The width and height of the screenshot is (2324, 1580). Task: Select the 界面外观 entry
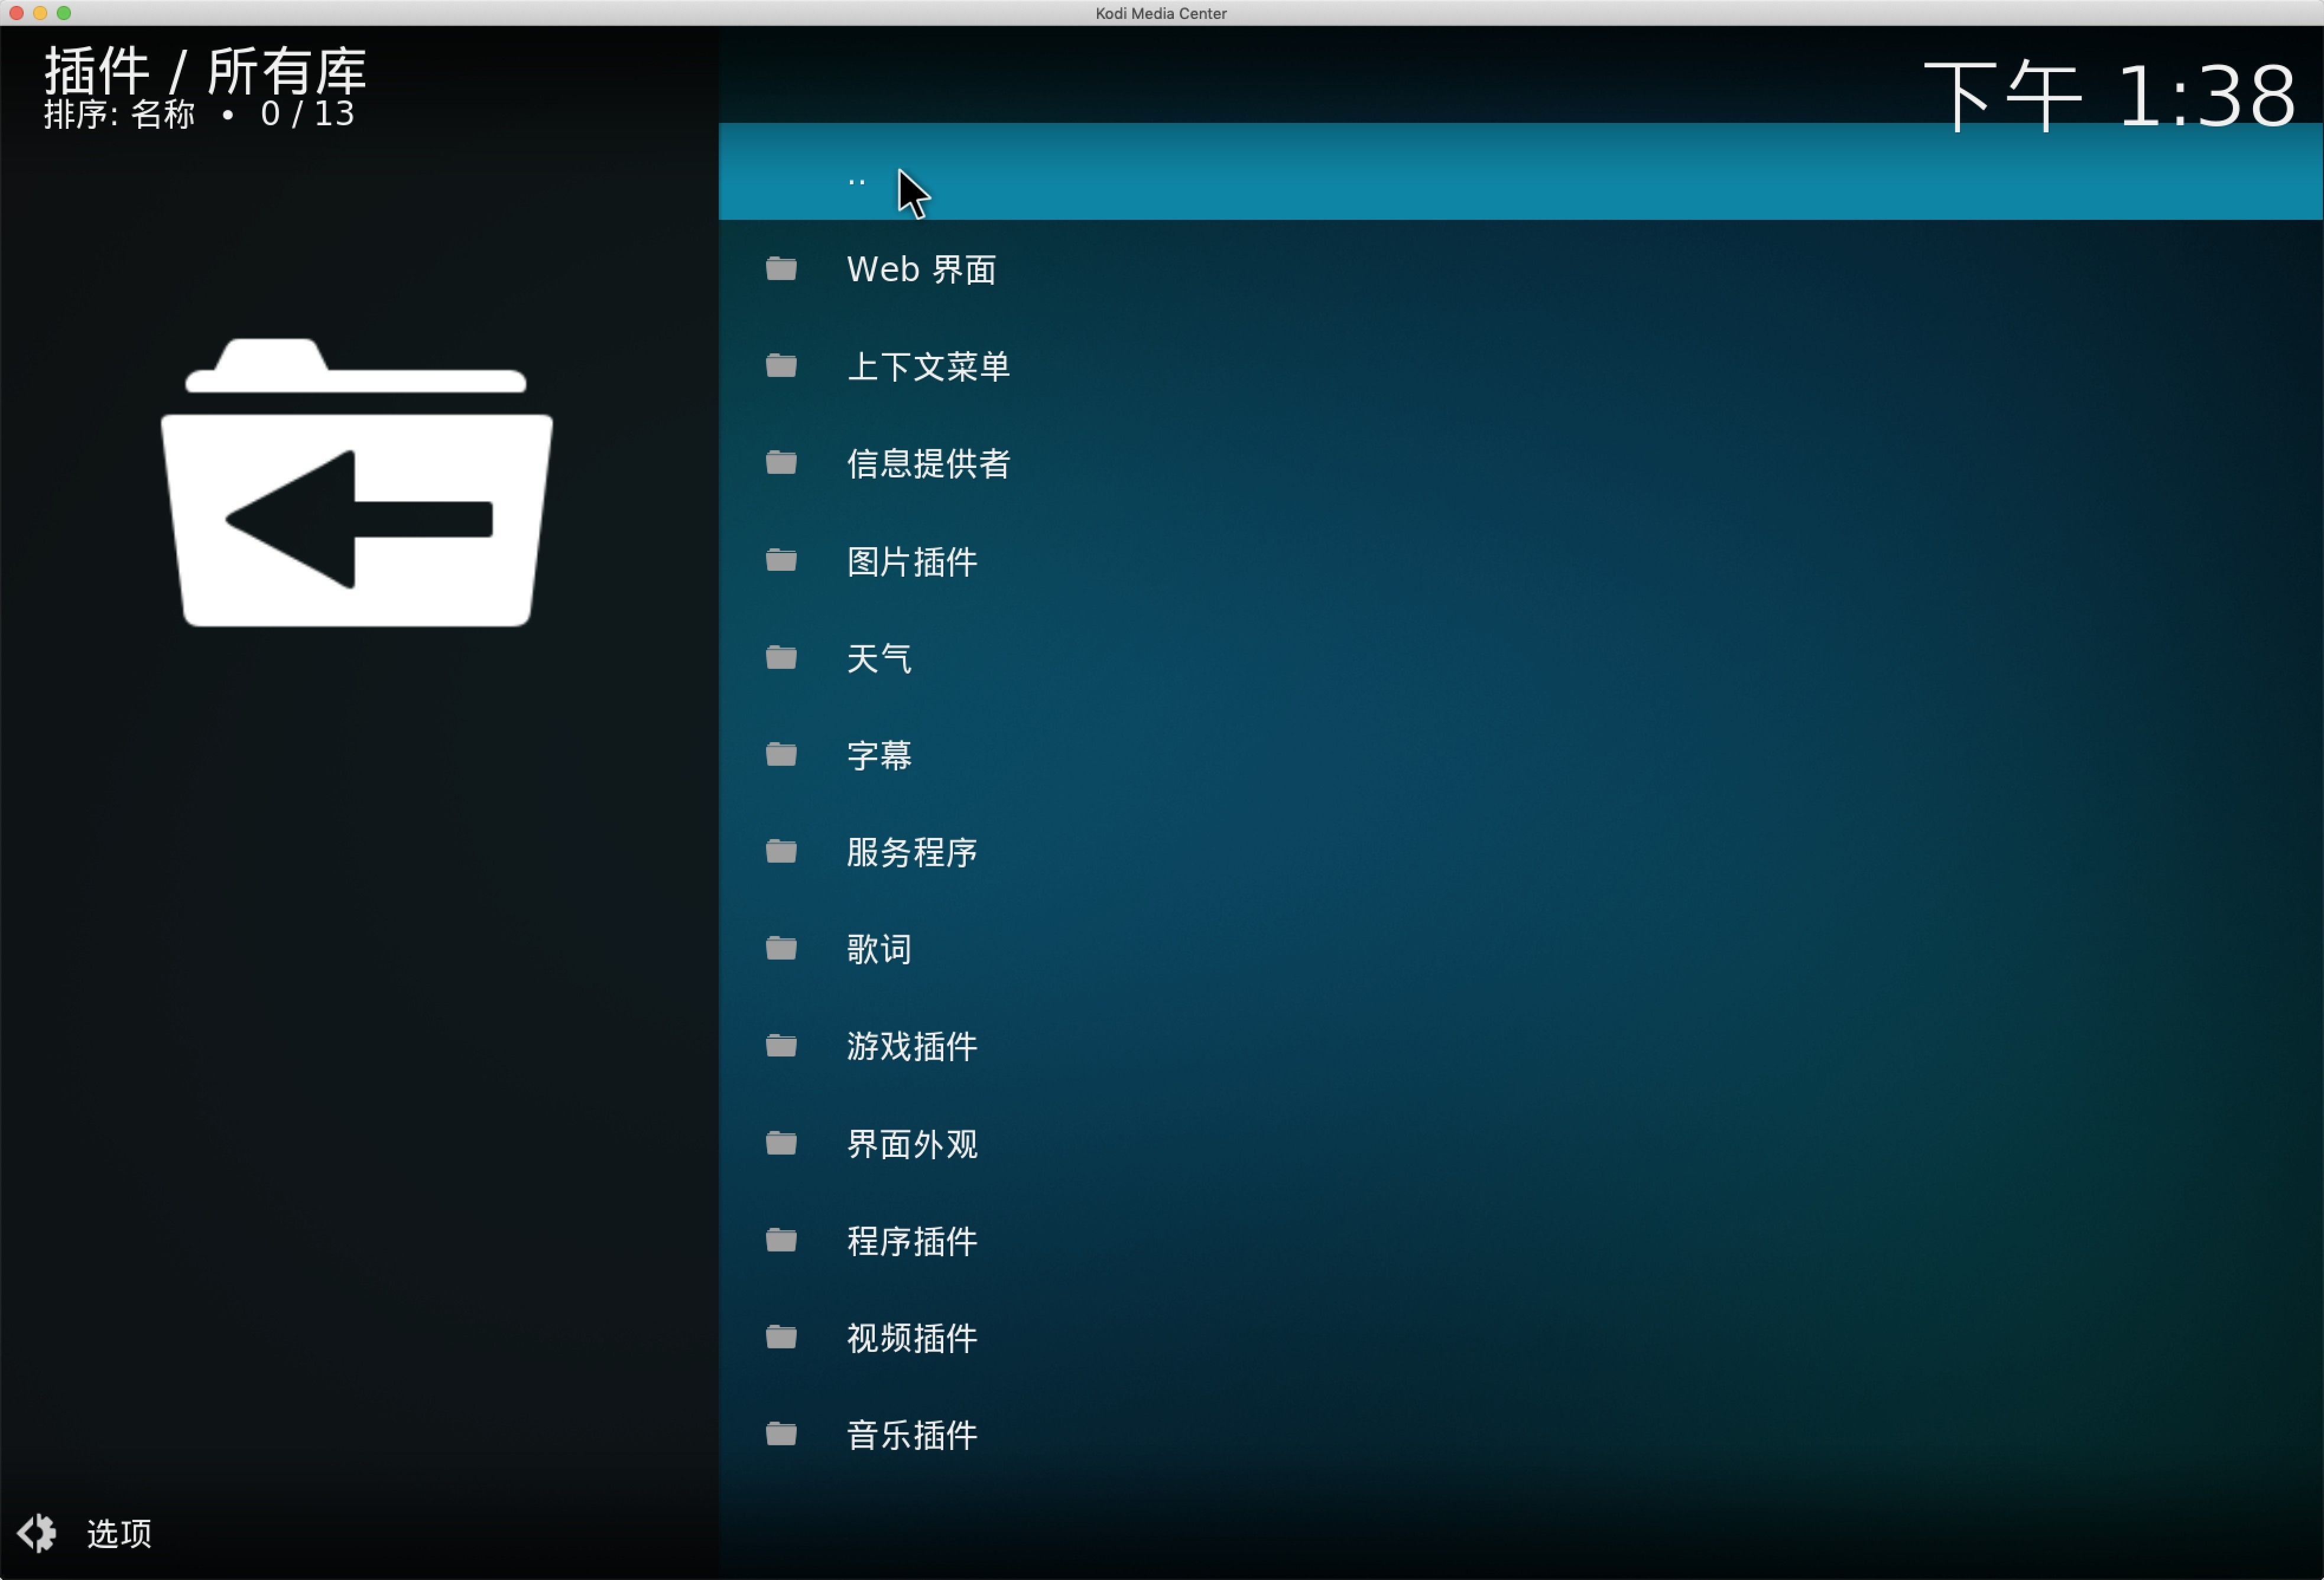point(912,1143)
